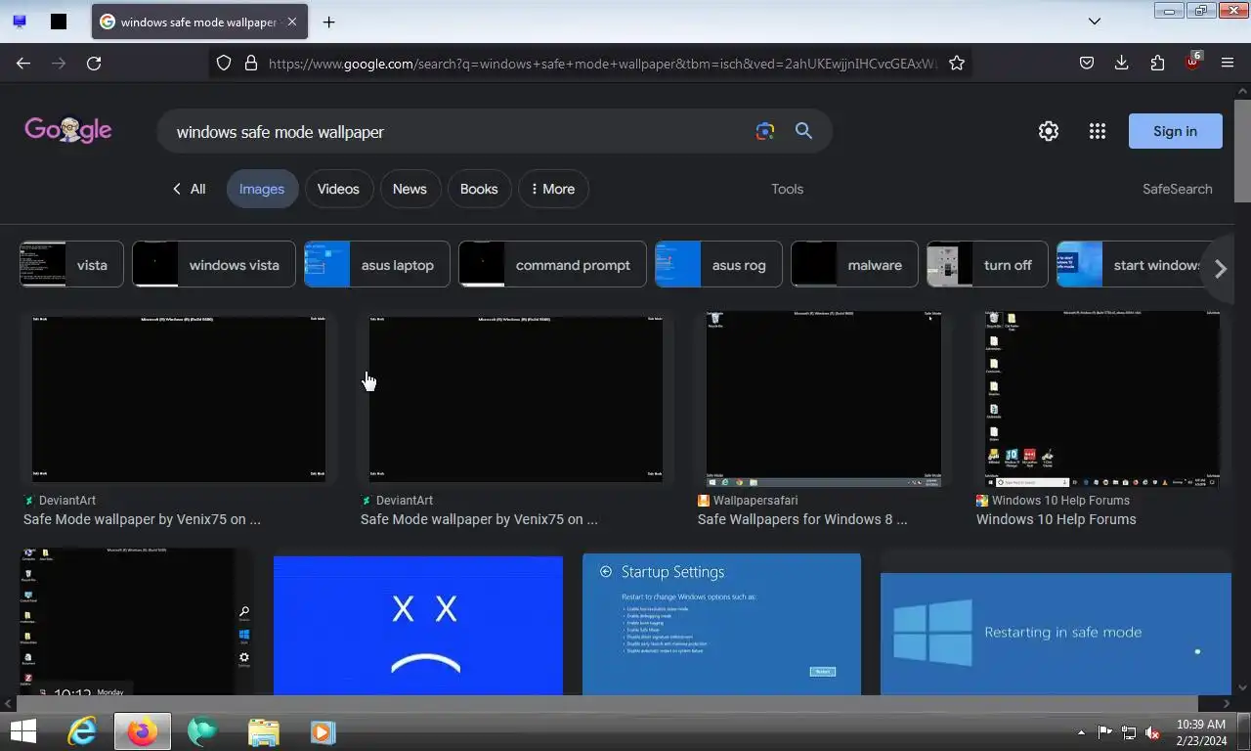
Task: Open the Action Center flag icon
Action: 1105,732
